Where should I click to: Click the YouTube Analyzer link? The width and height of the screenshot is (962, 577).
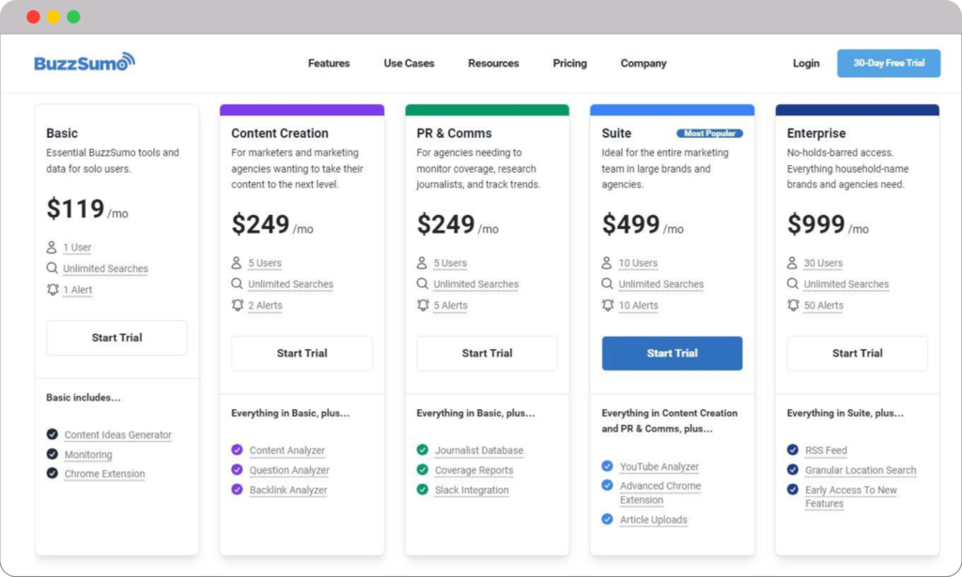659,466
